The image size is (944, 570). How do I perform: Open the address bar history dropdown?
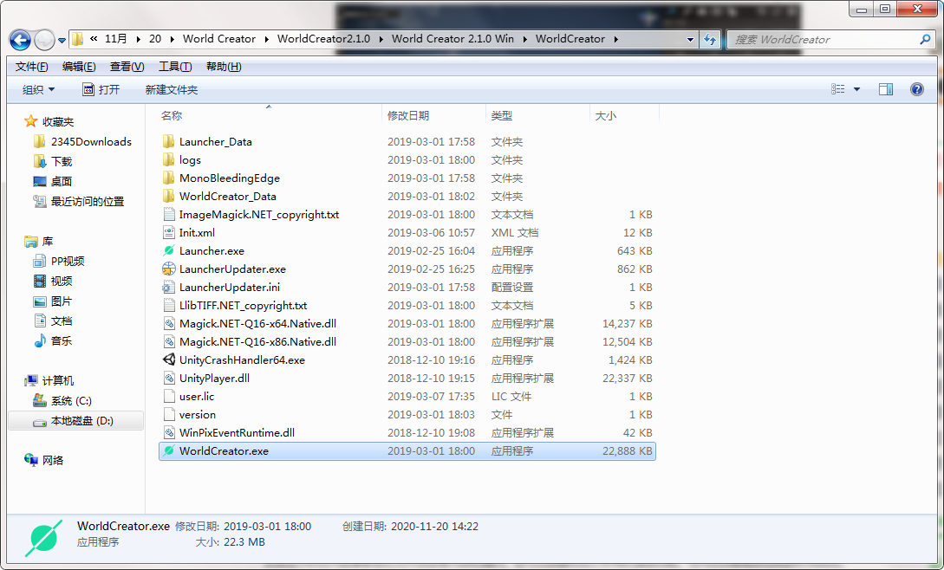(x=690, y=40)
